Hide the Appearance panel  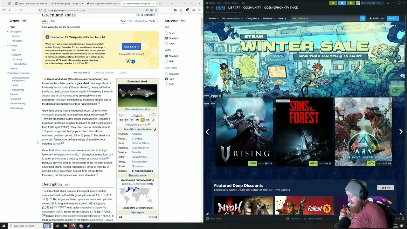183,21
